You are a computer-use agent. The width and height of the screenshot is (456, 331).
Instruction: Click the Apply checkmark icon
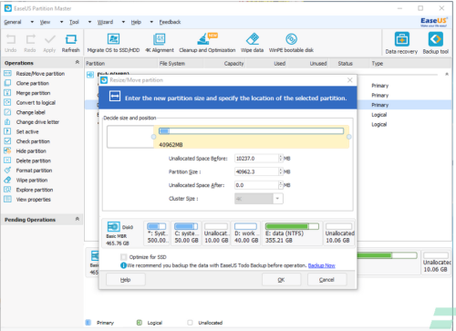(49, 43)
